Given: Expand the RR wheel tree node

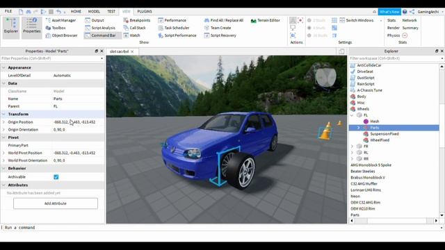Looking at the screenshot, I should [353, 159].
